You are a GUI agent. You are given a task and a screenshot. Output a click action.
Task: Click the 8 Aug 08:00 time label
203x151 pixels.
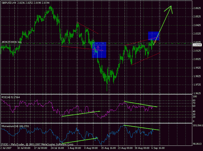91,148
